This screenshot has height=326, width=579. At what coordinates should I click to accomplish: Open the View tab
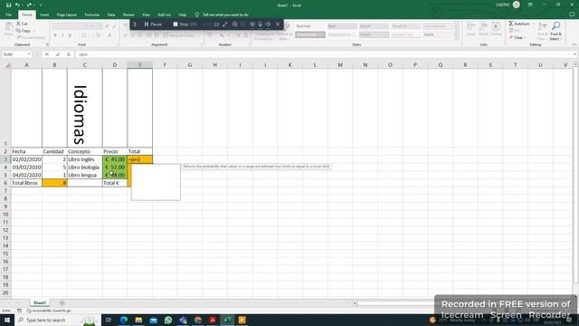146,14
